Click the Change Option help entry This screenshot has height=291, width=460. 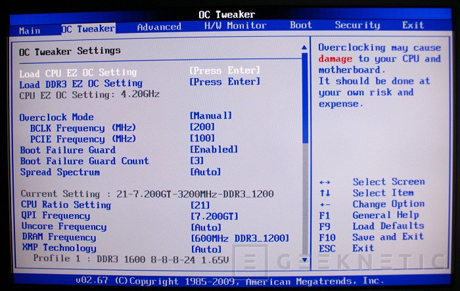(x=372, y=204)
